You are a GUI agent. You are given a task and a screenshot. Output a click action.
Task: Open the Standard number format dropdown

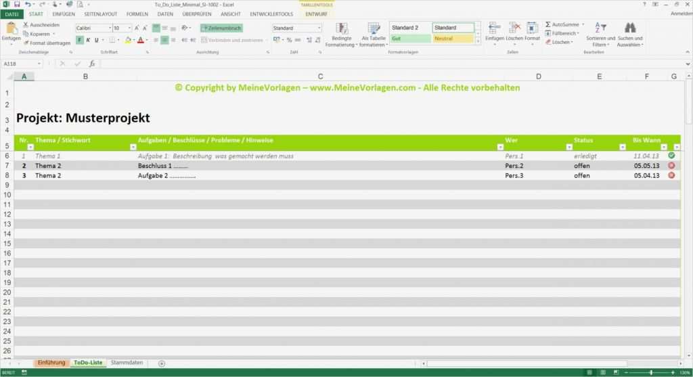click(x=319, y=28)
